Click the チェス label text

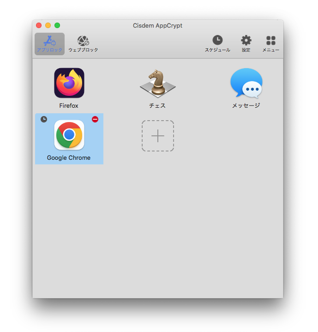point(157,105)
